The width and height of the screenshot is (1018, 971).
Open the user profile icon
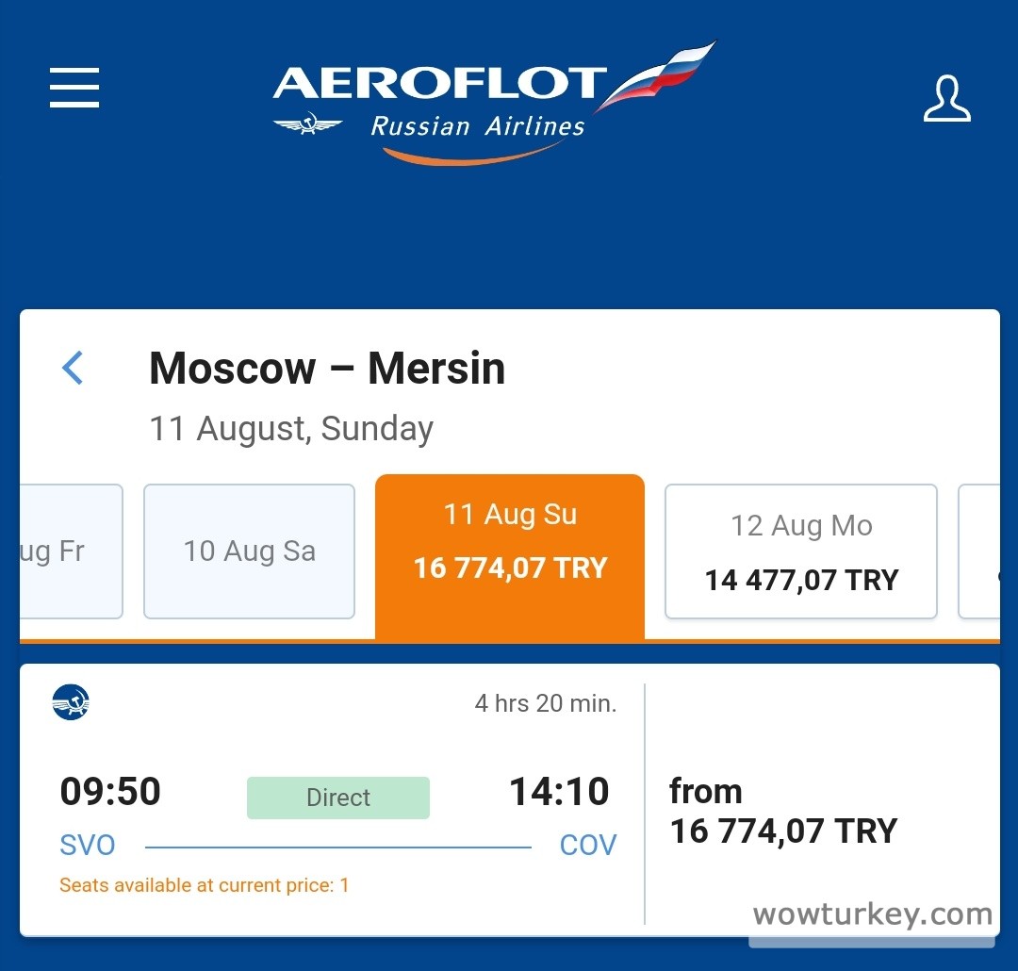coord(946,99)
